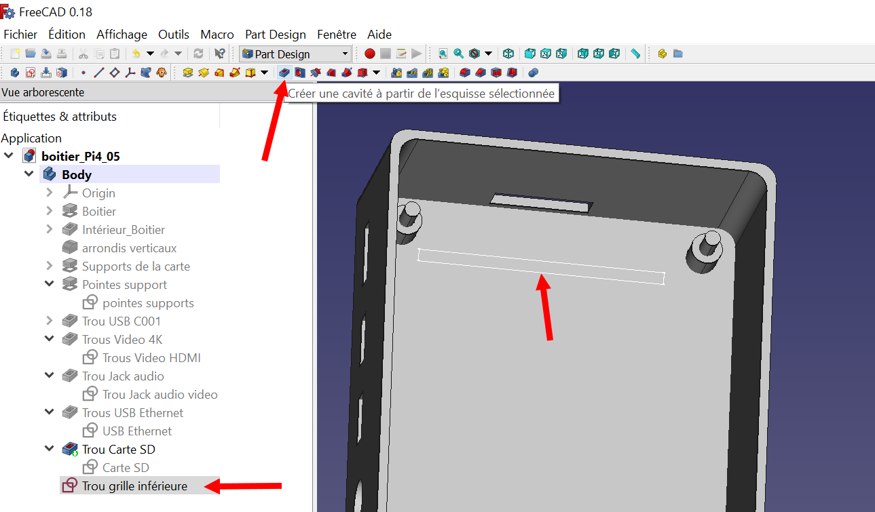Screen dimensions: 875x512
Task: Open the Undo history dropdown arrow
Action: point(150,54)
